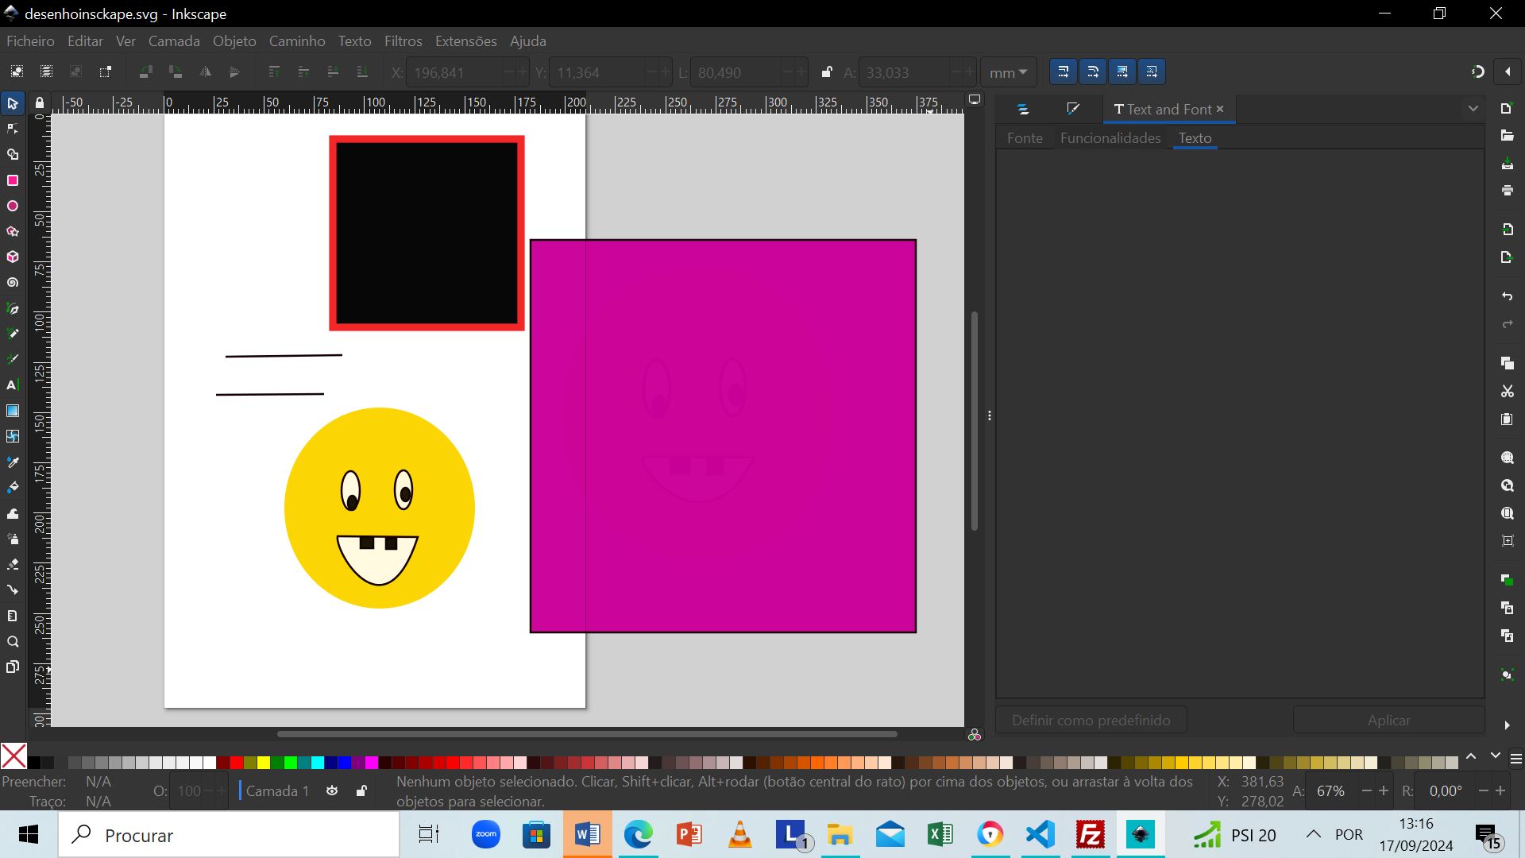
Task: Select the Spiral tool
Action: [x=13, y=283]
